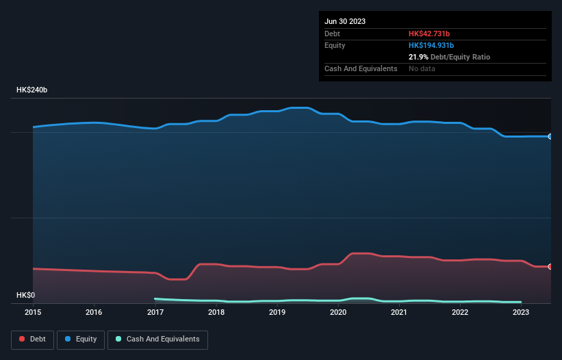Click the 2015 x-axis label
Viewport: 562px width, 360px height.
pos(33,312)
